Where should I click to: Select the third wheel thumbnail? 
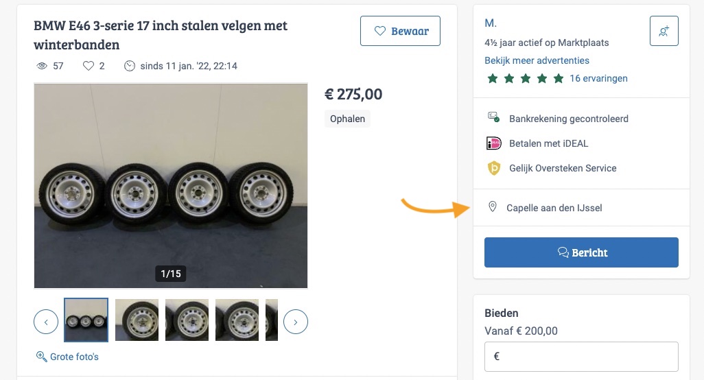point(187,320)
